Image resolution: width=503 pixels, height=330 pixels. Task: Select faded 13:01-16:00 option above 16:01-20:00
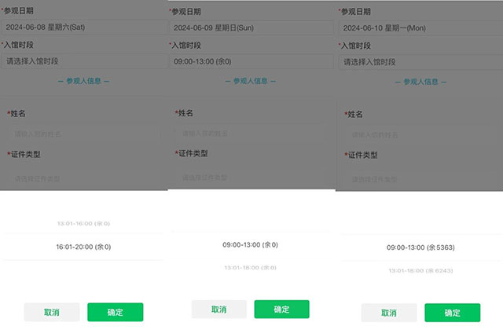[83, 224]
